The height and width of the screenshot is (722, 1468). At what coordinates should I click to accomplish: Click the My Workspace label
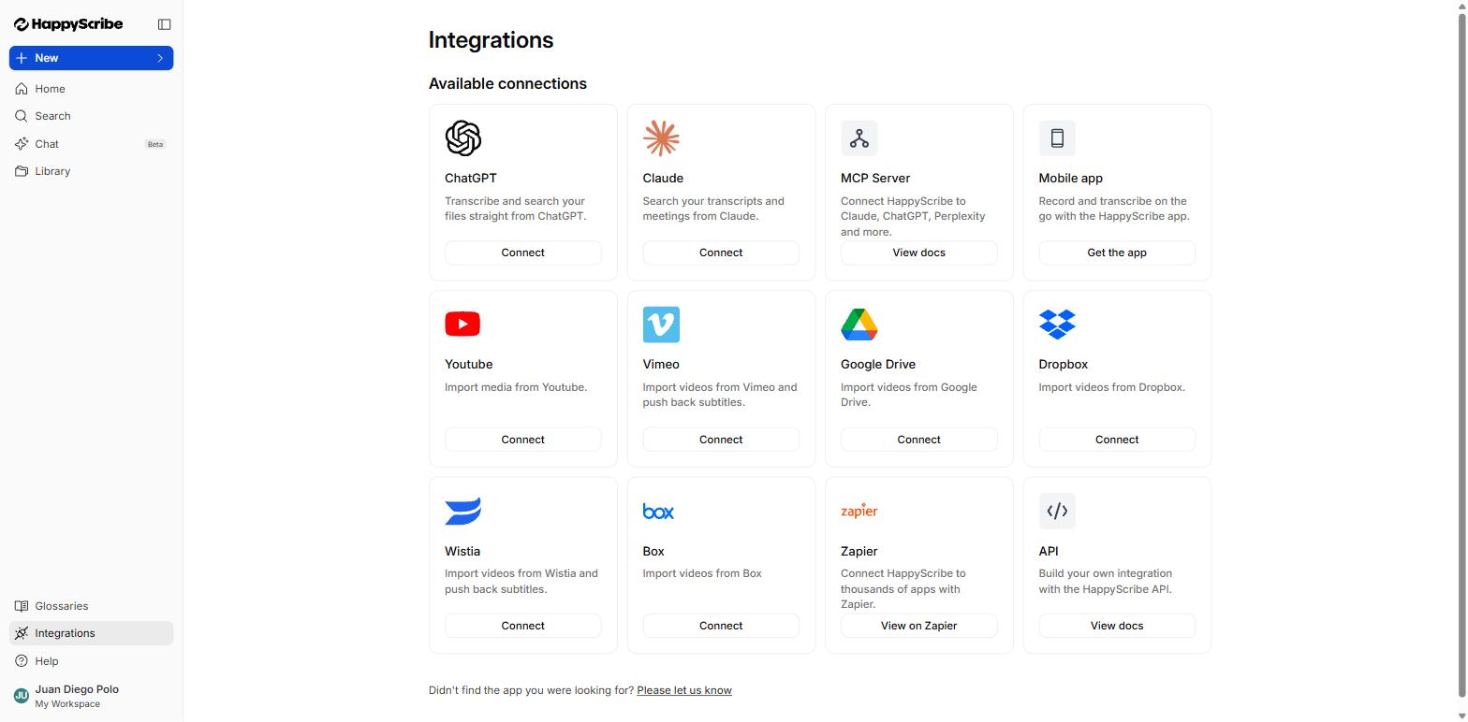tap(67, 704)
